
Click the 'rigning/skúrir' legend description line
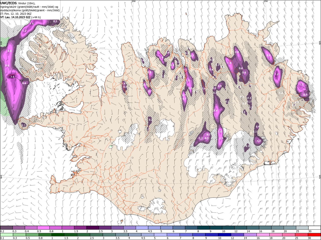[30, 7]
